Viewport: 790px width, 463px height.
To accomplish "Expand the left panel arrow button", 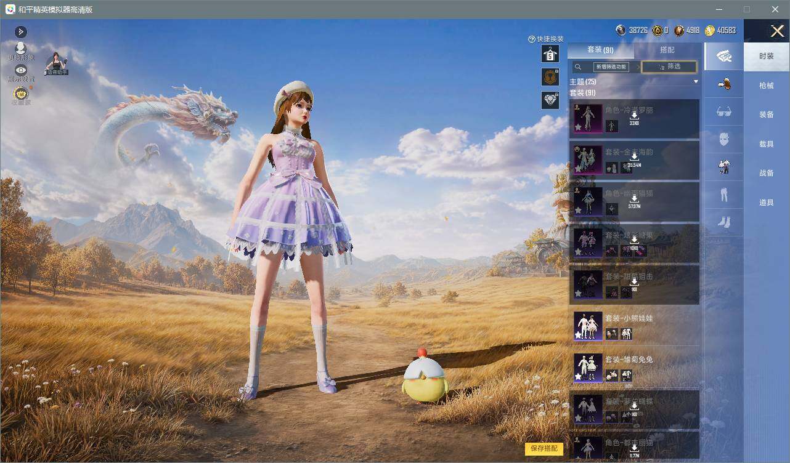I will (20, 32).
